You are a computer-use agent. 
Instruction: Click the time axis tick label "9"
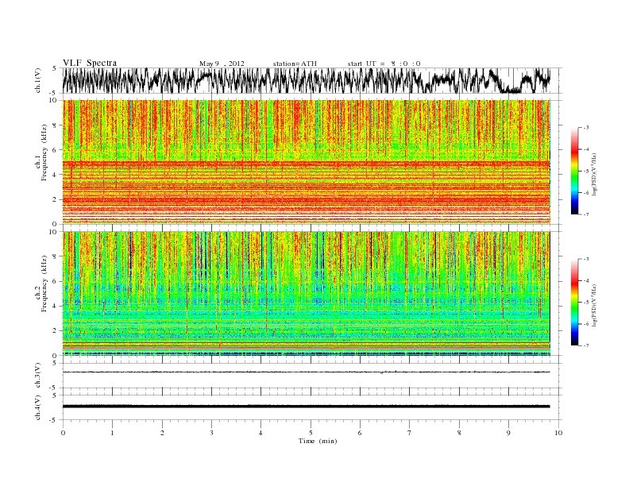(508, 433)
